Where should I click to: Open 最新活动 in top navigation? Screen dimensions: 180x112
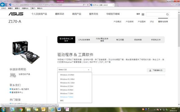(x=60, y=14)
